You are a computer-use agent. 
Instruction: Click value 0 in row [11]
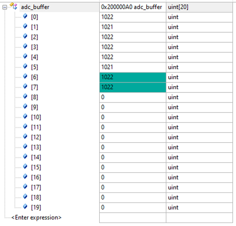coord(133,127)
